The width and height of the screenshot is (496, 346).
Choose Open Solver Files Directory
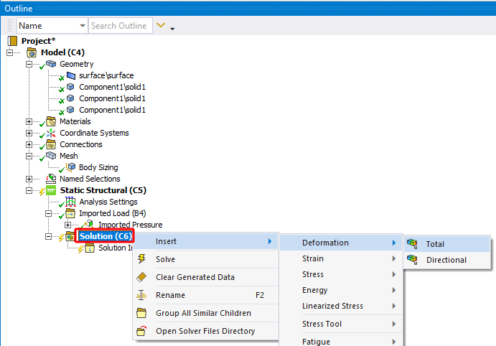pos(205,331)
